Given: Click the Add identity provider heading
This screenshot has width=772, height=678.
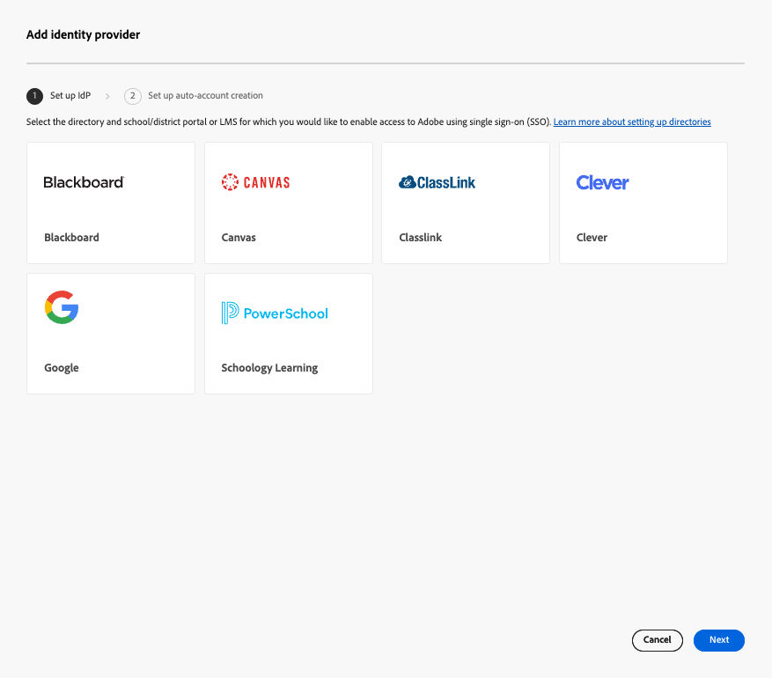Looking at the screenshot, I should click(x=83, y=34).
